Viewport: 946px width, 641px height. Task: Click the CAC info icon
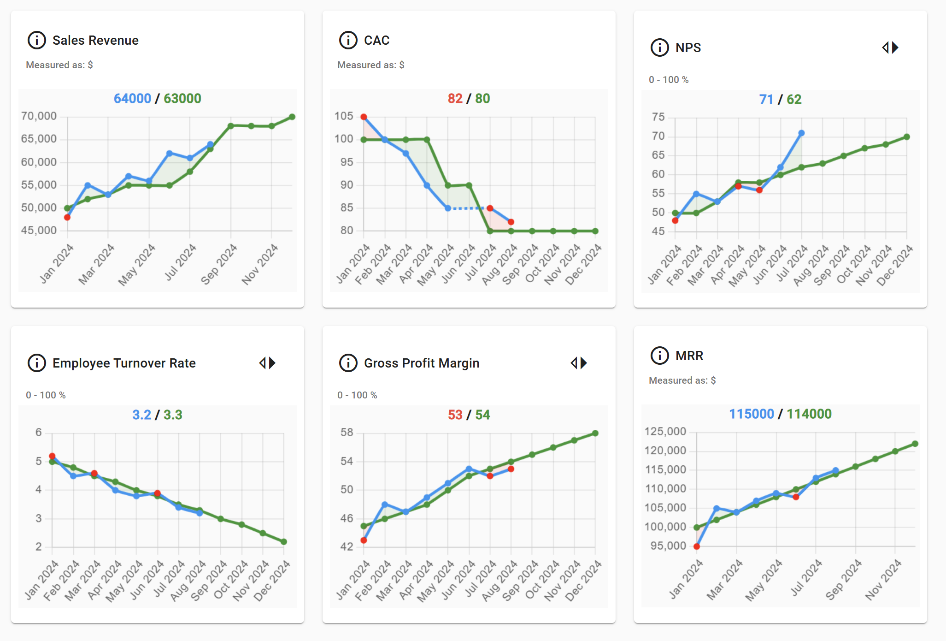click(348, 40)
